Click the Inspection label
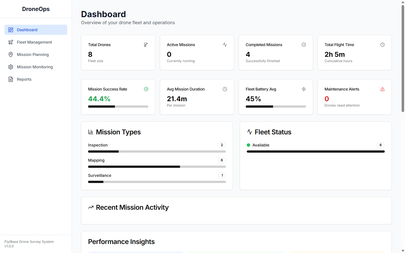This screenshot has width=405, height=253. point(98,145)
